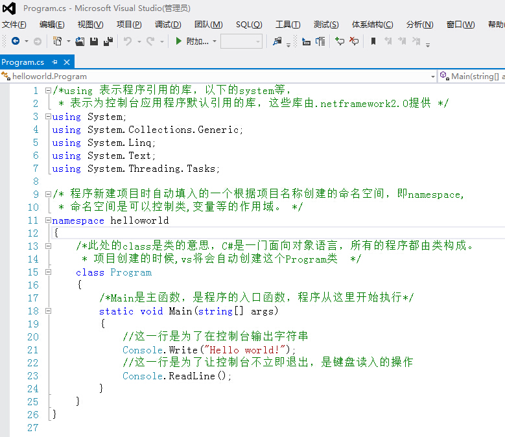Viewport: 505px width, 437px height.
Task: Click the clear bookmarks icon
Action: [x=416, y=41]
